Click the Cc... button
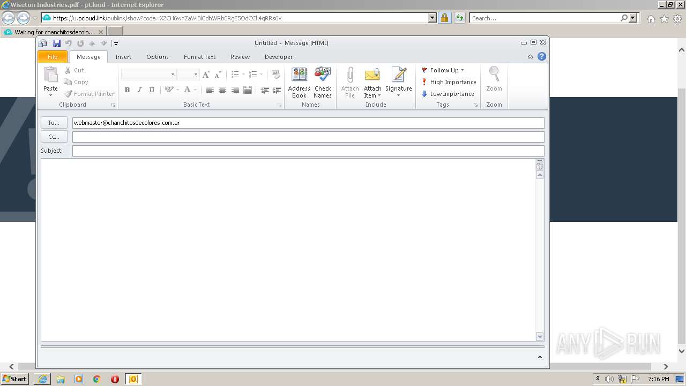This screenshot has width=686, height=386. 54,137
